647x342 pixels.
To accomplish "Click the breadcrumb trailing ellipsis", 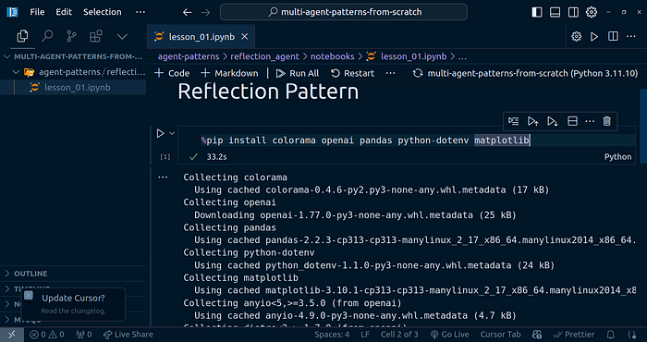I will [x=462, y=56].
